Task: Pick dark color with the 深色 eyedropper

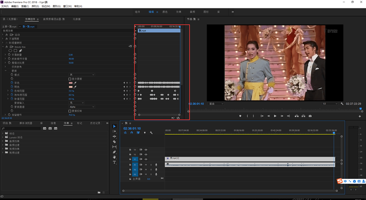Action: click(76, 83)
